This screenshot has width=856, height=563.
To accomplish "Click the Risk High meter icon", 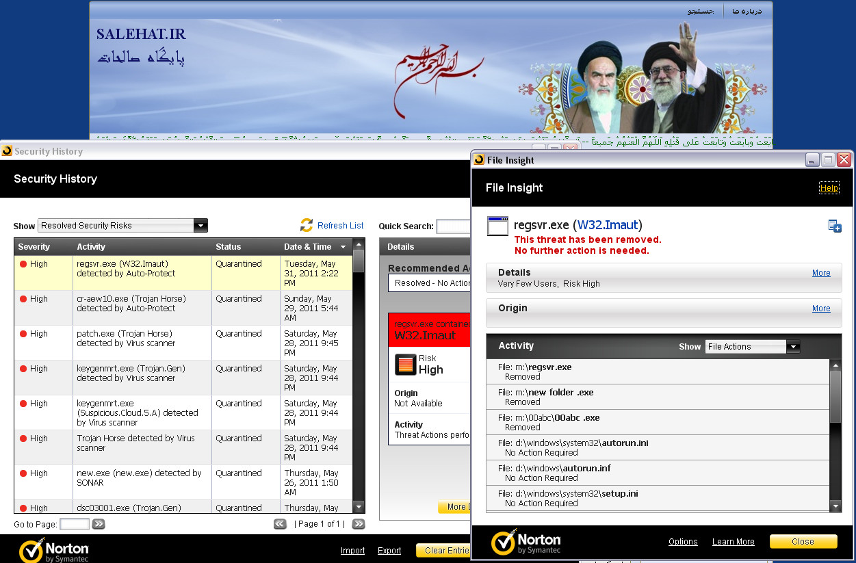I will 406,365.
